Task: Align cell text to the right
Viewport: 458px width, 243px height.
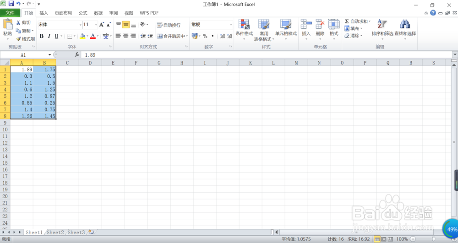Action: [133, 36]
